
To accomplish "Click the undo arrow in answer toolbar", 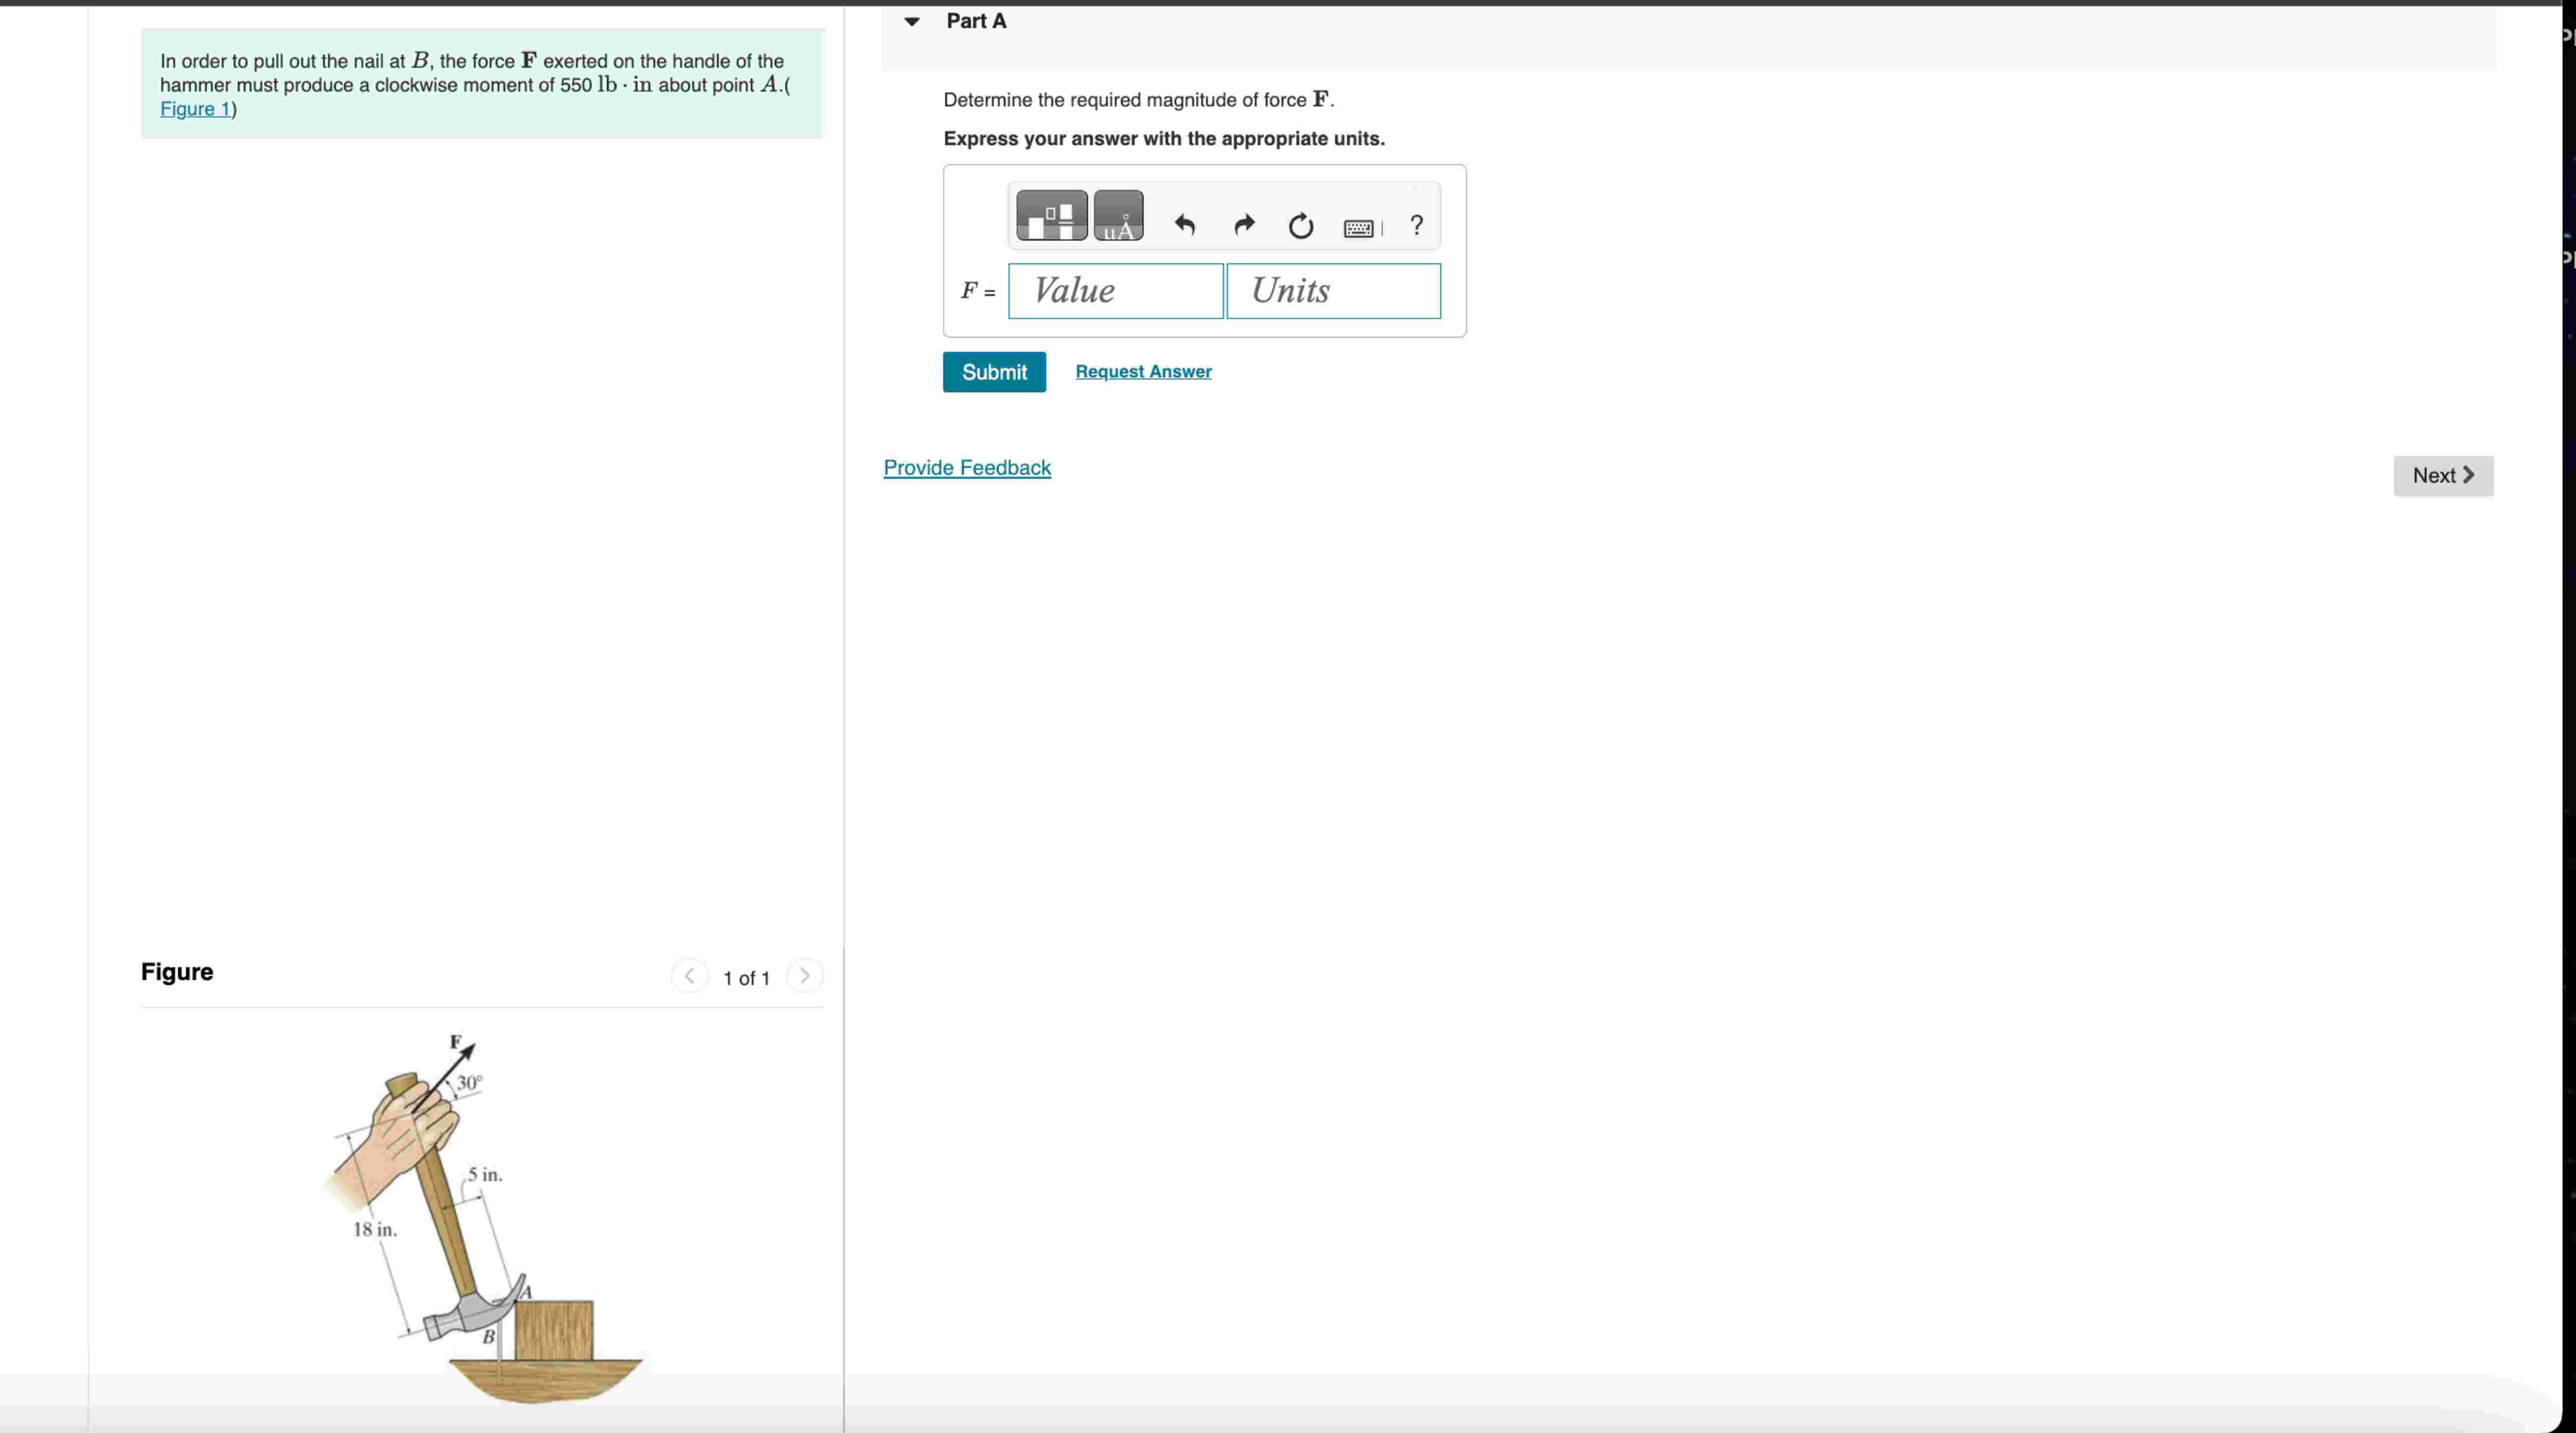I will 1185,225.
